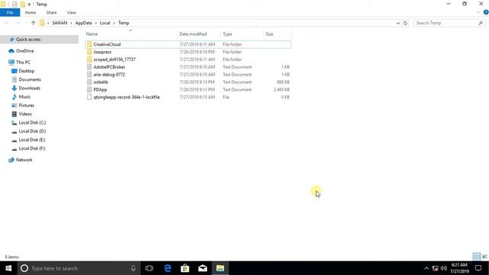Screen dimensions: 489x275
Task: Switch to details view layout button
Action: pyautogui.click(x=477, y=257)
